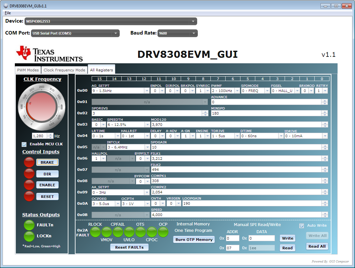Open the Baud Rate dropdown
The width and height of the screenshot is (355, 268).
click(x=177, y=33)
